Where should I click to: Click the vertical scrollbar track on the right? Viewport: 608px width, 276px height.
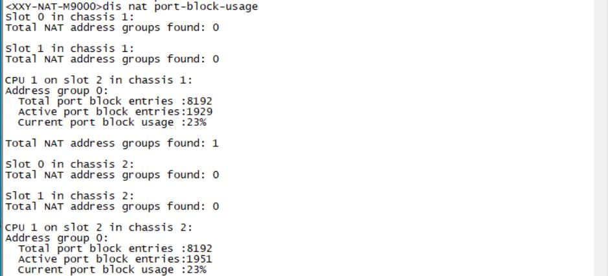coord(602,138)
